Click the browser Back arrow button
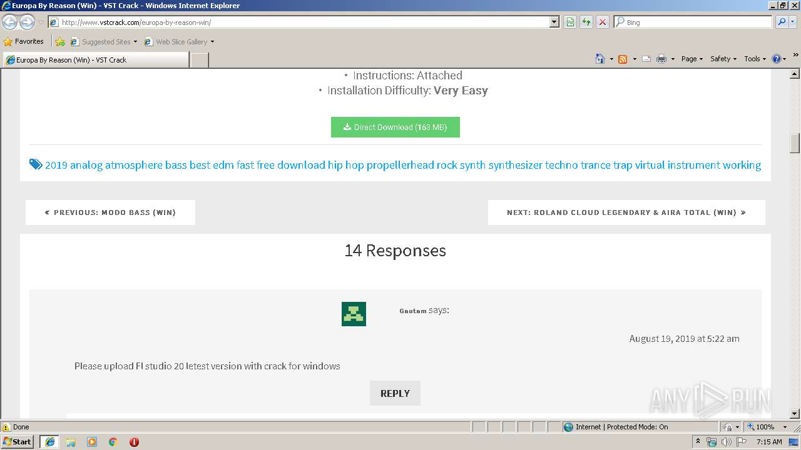801x450 pixels. click(x=9, y=22)
